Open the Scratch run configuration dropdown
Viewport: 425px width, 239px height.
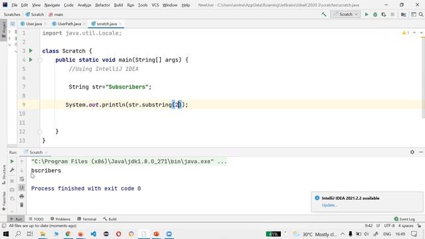click(x=345, y=15)
